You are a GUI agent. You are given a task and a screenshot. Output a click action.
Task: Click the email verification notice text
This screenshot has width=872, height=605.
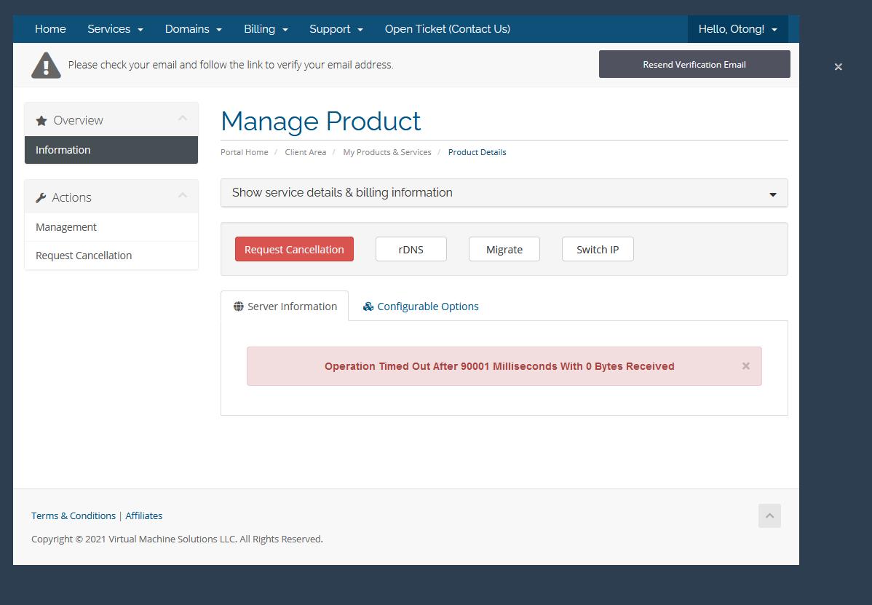[x=231, y=65]
